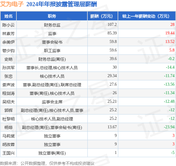This screenshot has height=166, width=176.
Task: Click the 核心技术人员,副总经理 position cell
Action: (x=52, y=119)
